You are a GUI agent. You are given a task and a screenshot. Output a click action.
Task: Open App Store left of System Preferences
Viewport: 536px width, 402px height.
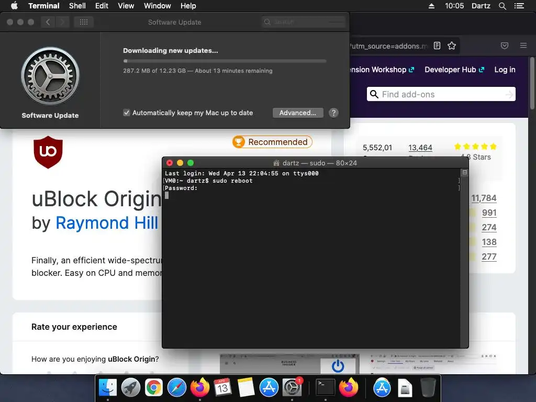coord(269,388)
